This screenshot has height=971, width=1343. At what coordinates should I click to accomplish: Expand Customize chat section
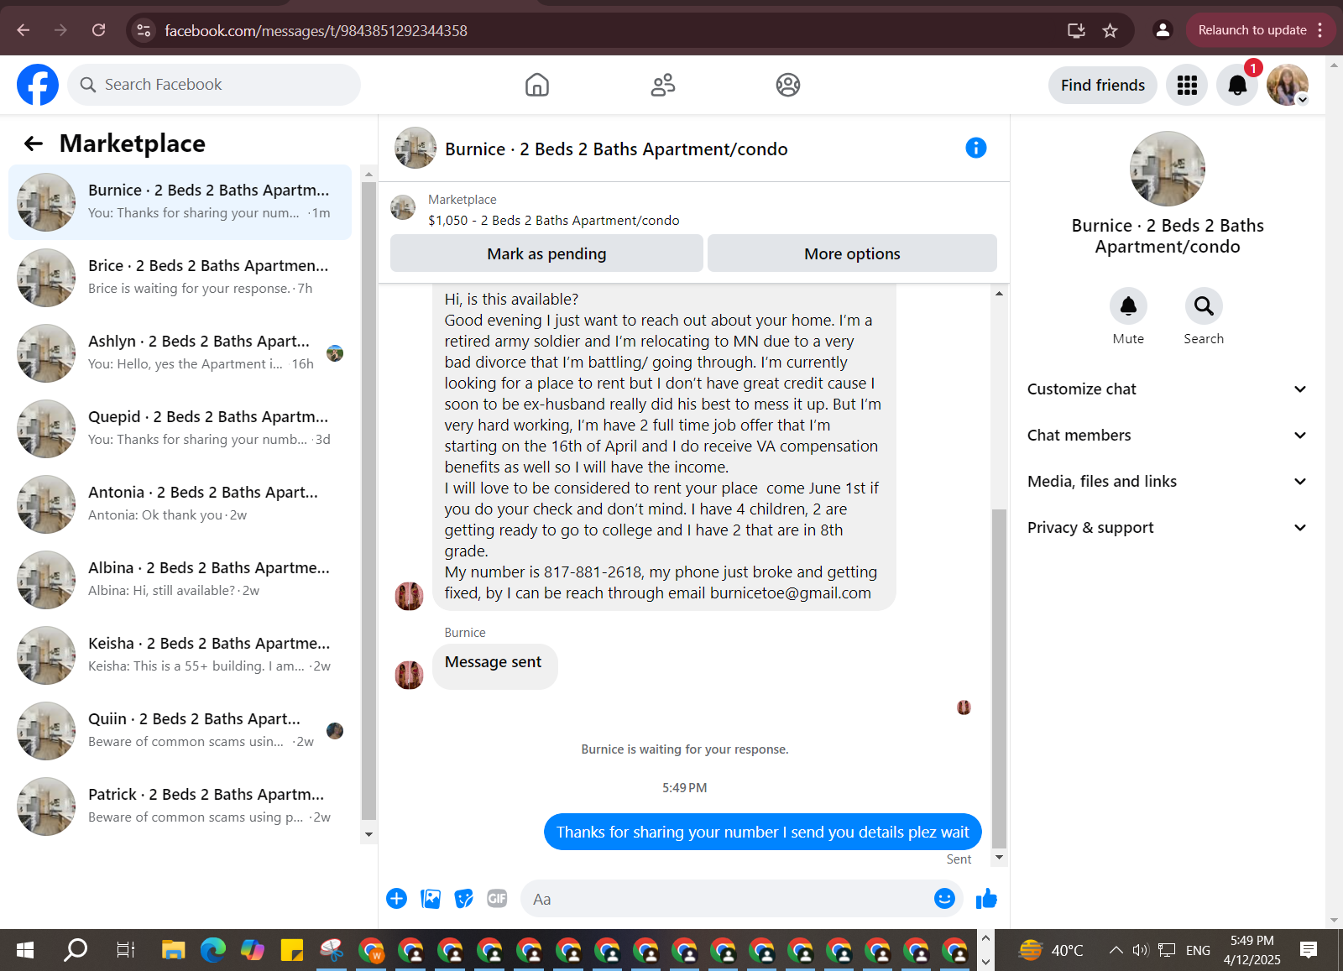tap(1167, 389)
